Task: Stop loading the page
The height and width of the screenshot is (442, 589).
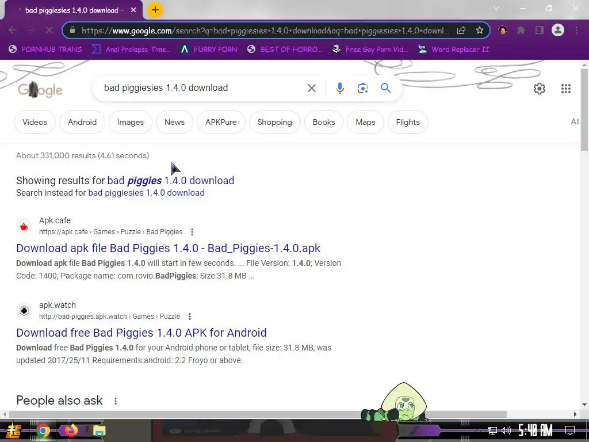Action: coord(49,30)
